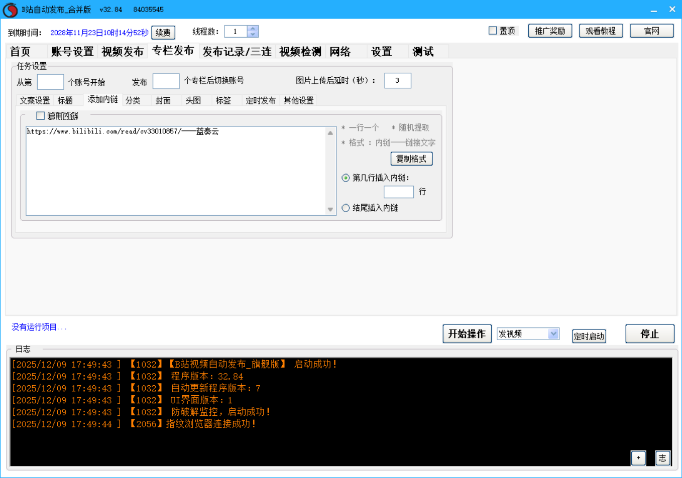682x478 pixels.
Task: Decrease thread count with down arrow
Action: point(253,35)
